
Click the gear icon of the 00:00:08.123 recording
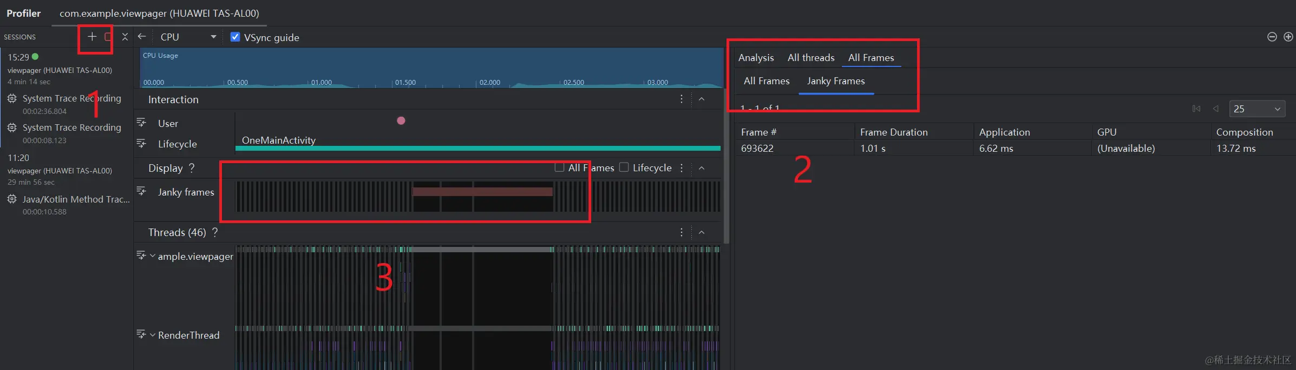coord(12,127)
